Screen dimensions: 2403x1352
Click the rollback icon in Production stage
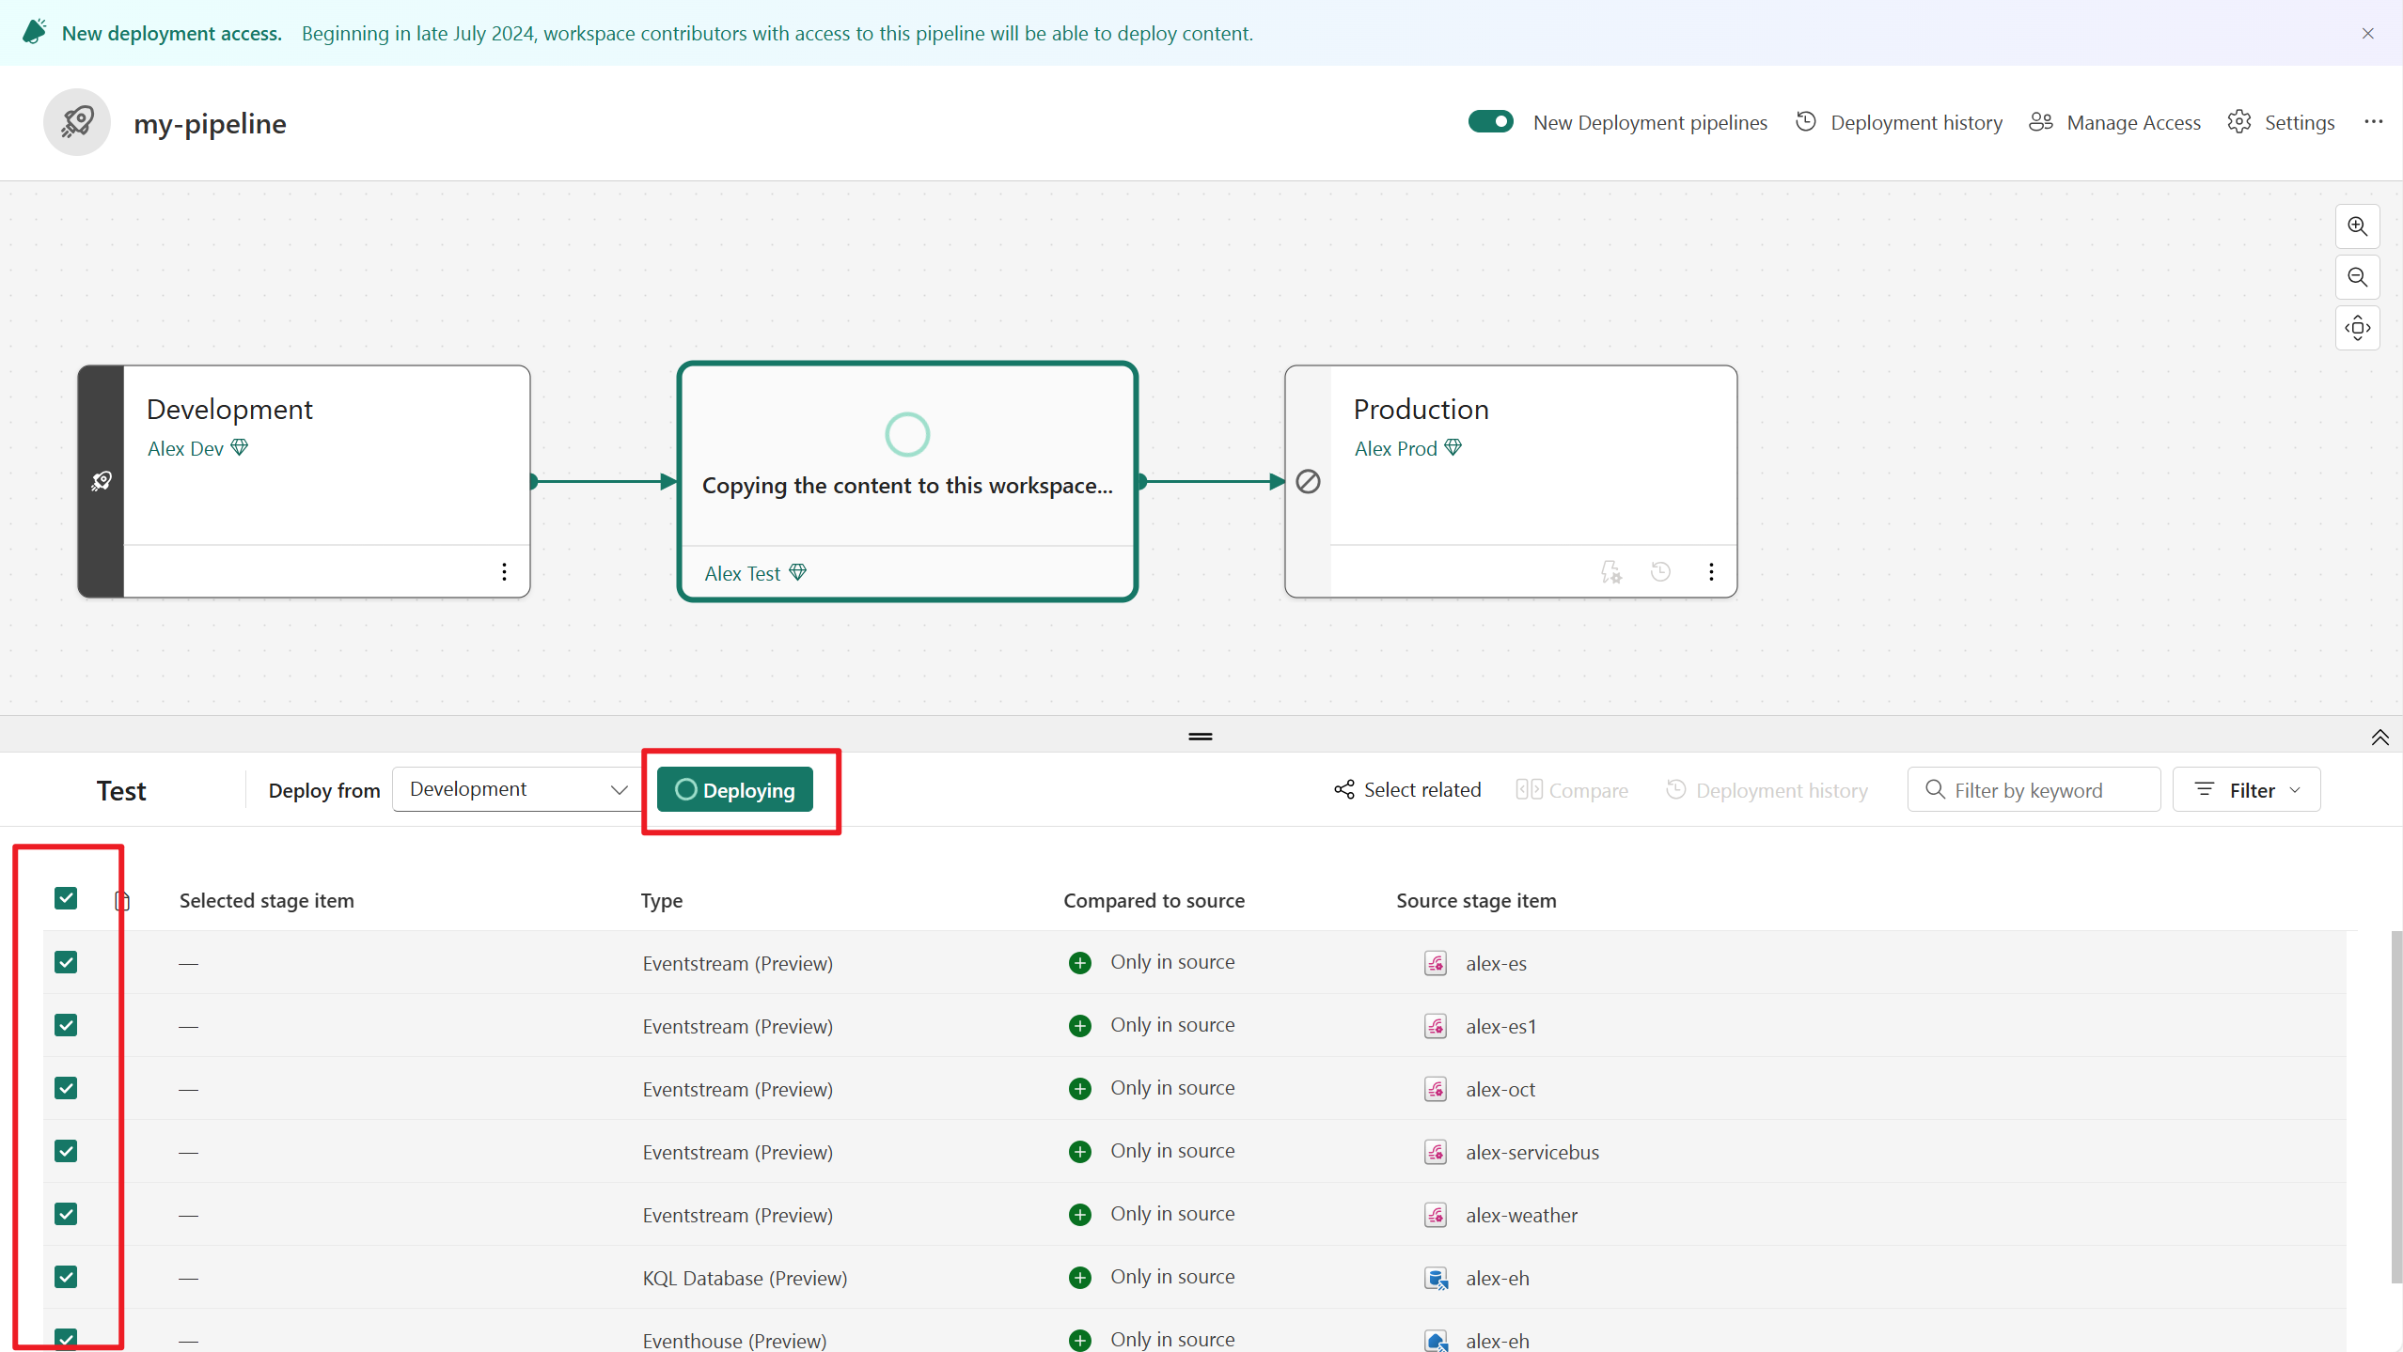pos(1658,572)
